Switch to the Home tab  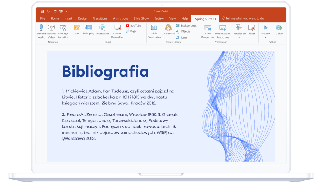[x=55, y=18]
